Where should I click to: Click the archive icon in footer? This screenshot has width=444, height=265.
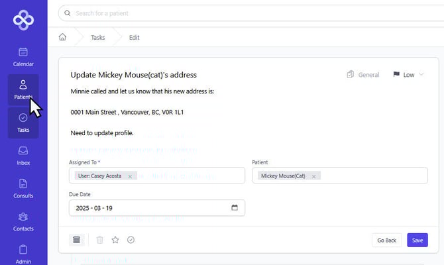[76, 240]
